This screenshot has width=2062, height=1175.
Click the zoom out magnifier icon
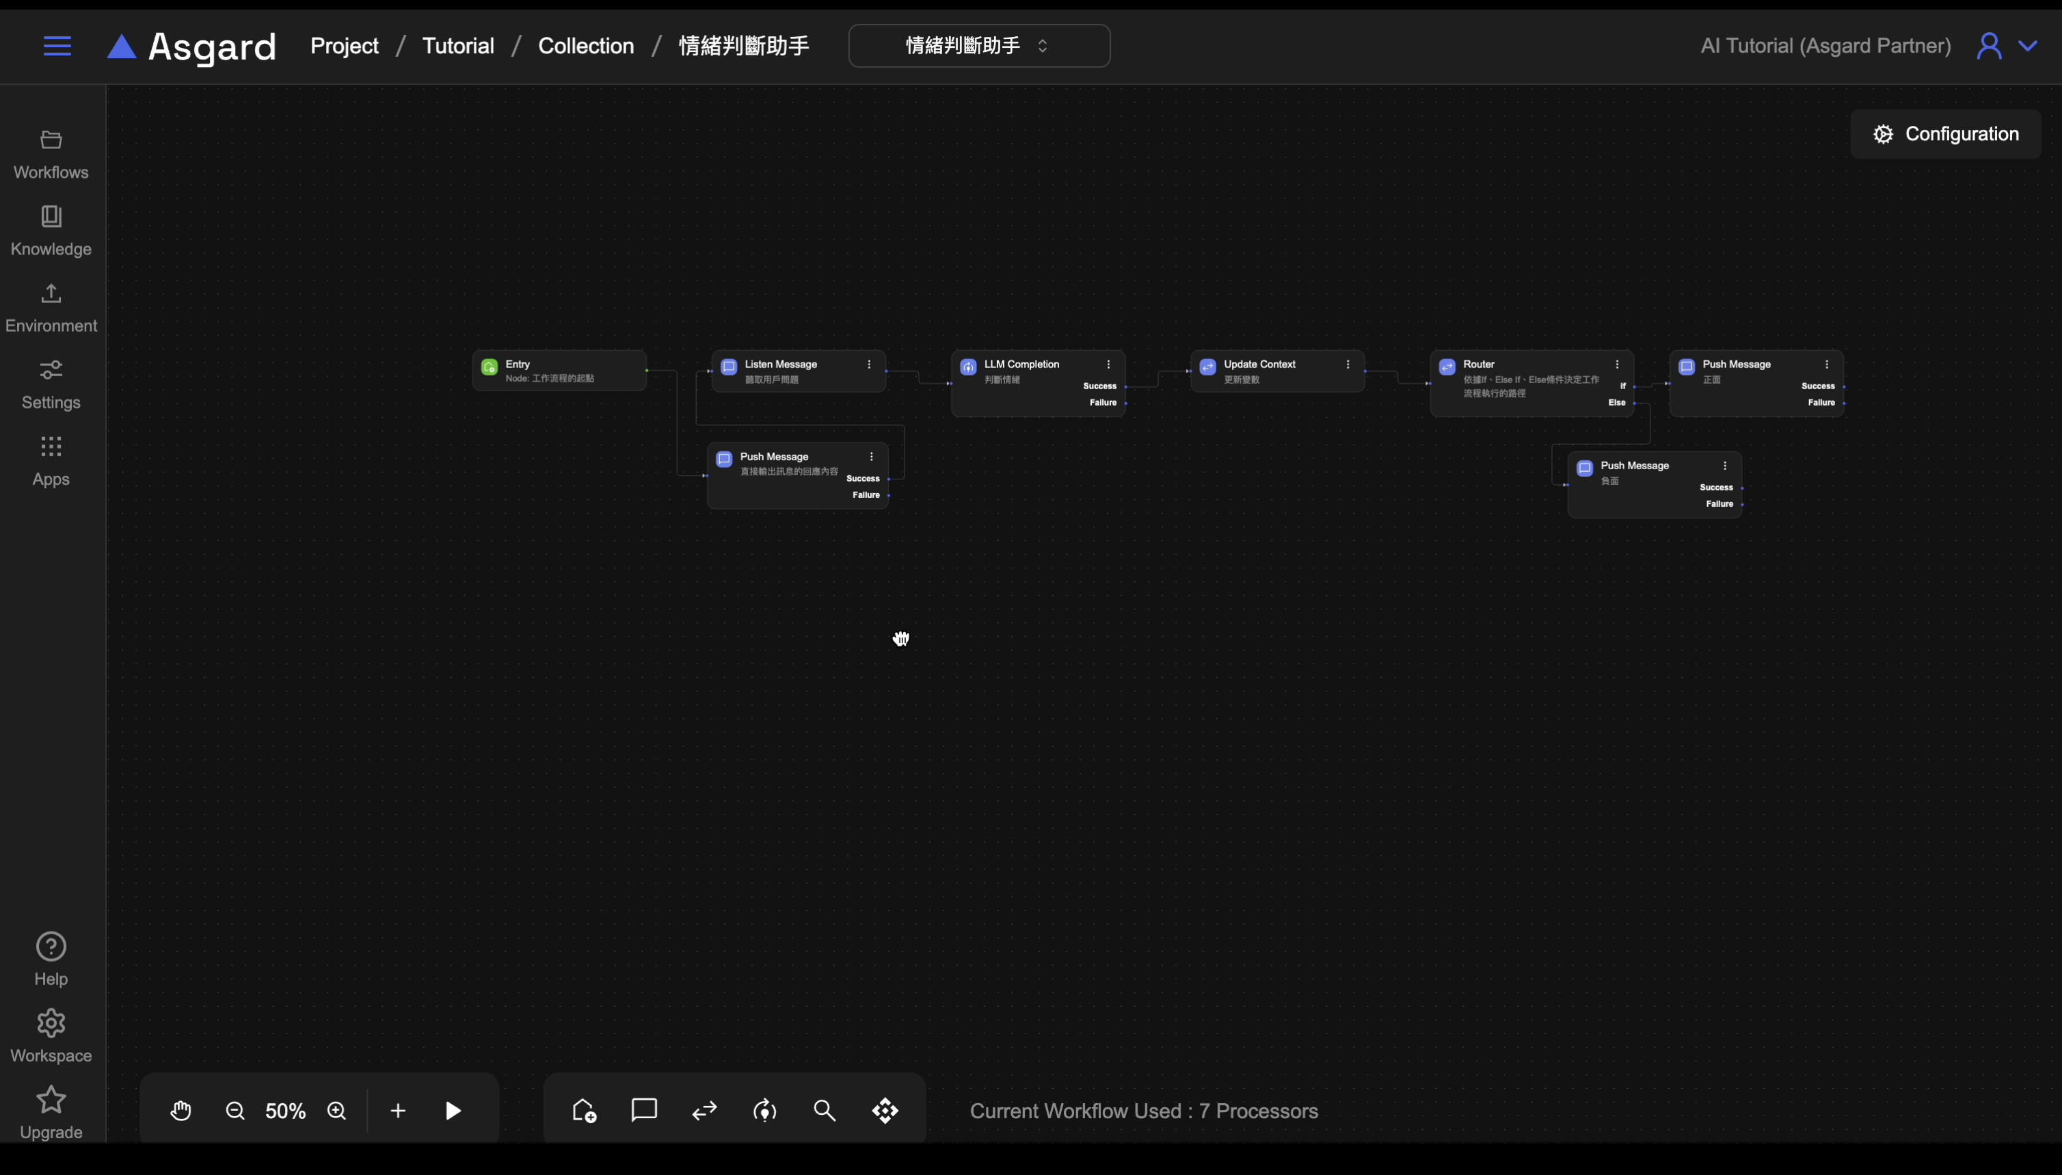tap(235, 1111)
